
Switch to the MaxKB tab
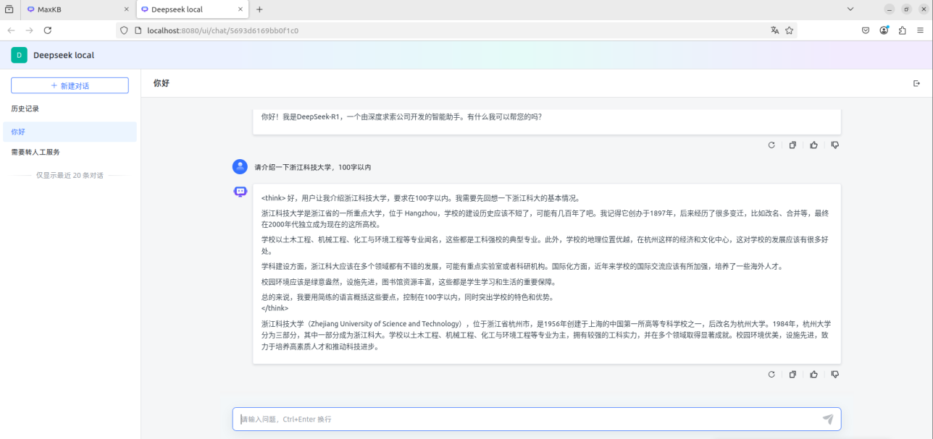click(78, 9)
